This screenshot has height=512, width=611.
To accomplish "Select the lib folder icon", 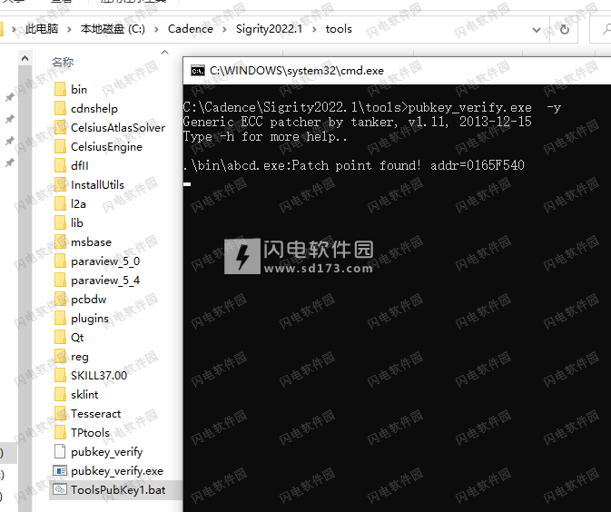I will click(60, 223).
